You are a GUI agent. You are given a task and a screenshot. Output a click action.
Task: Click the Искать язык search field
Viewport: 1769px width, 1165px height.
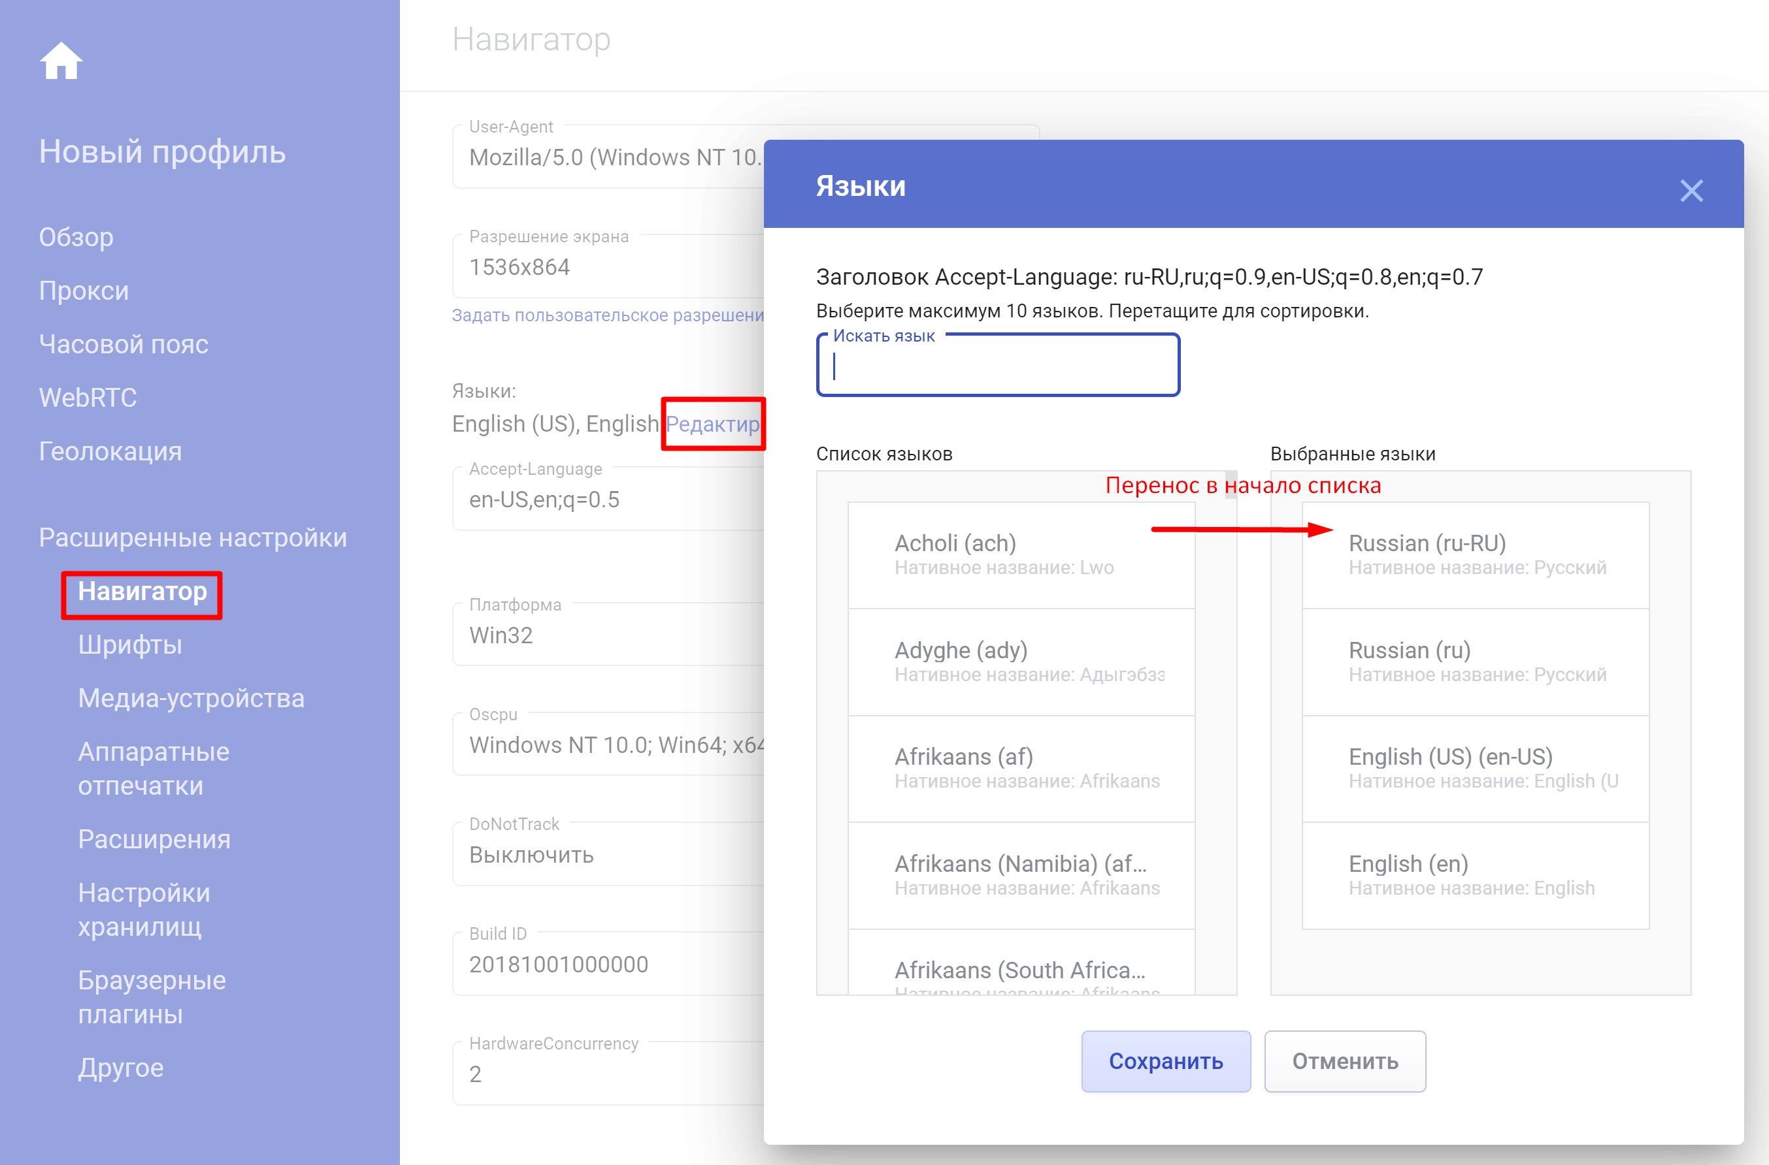click(999, 366)
